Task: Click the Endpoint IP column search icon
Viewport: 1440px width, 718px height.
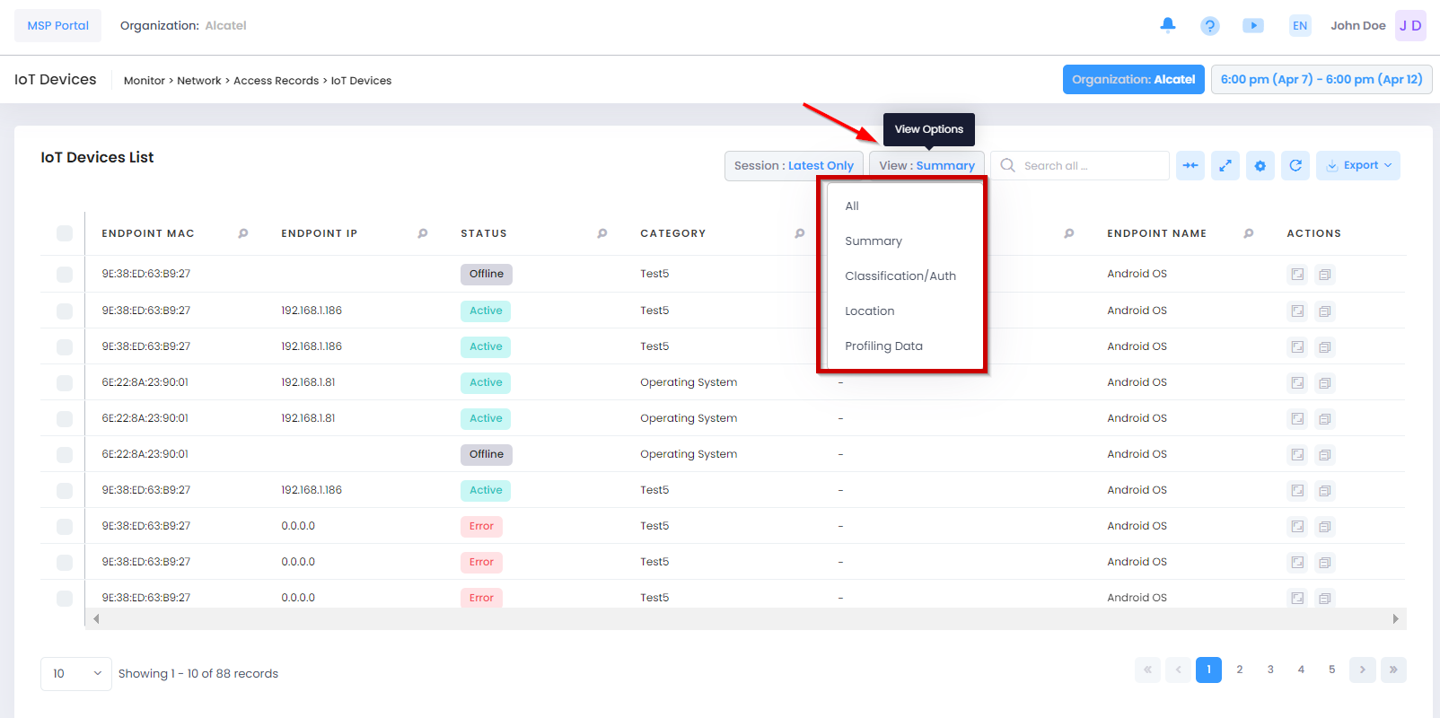Action: 423,233
